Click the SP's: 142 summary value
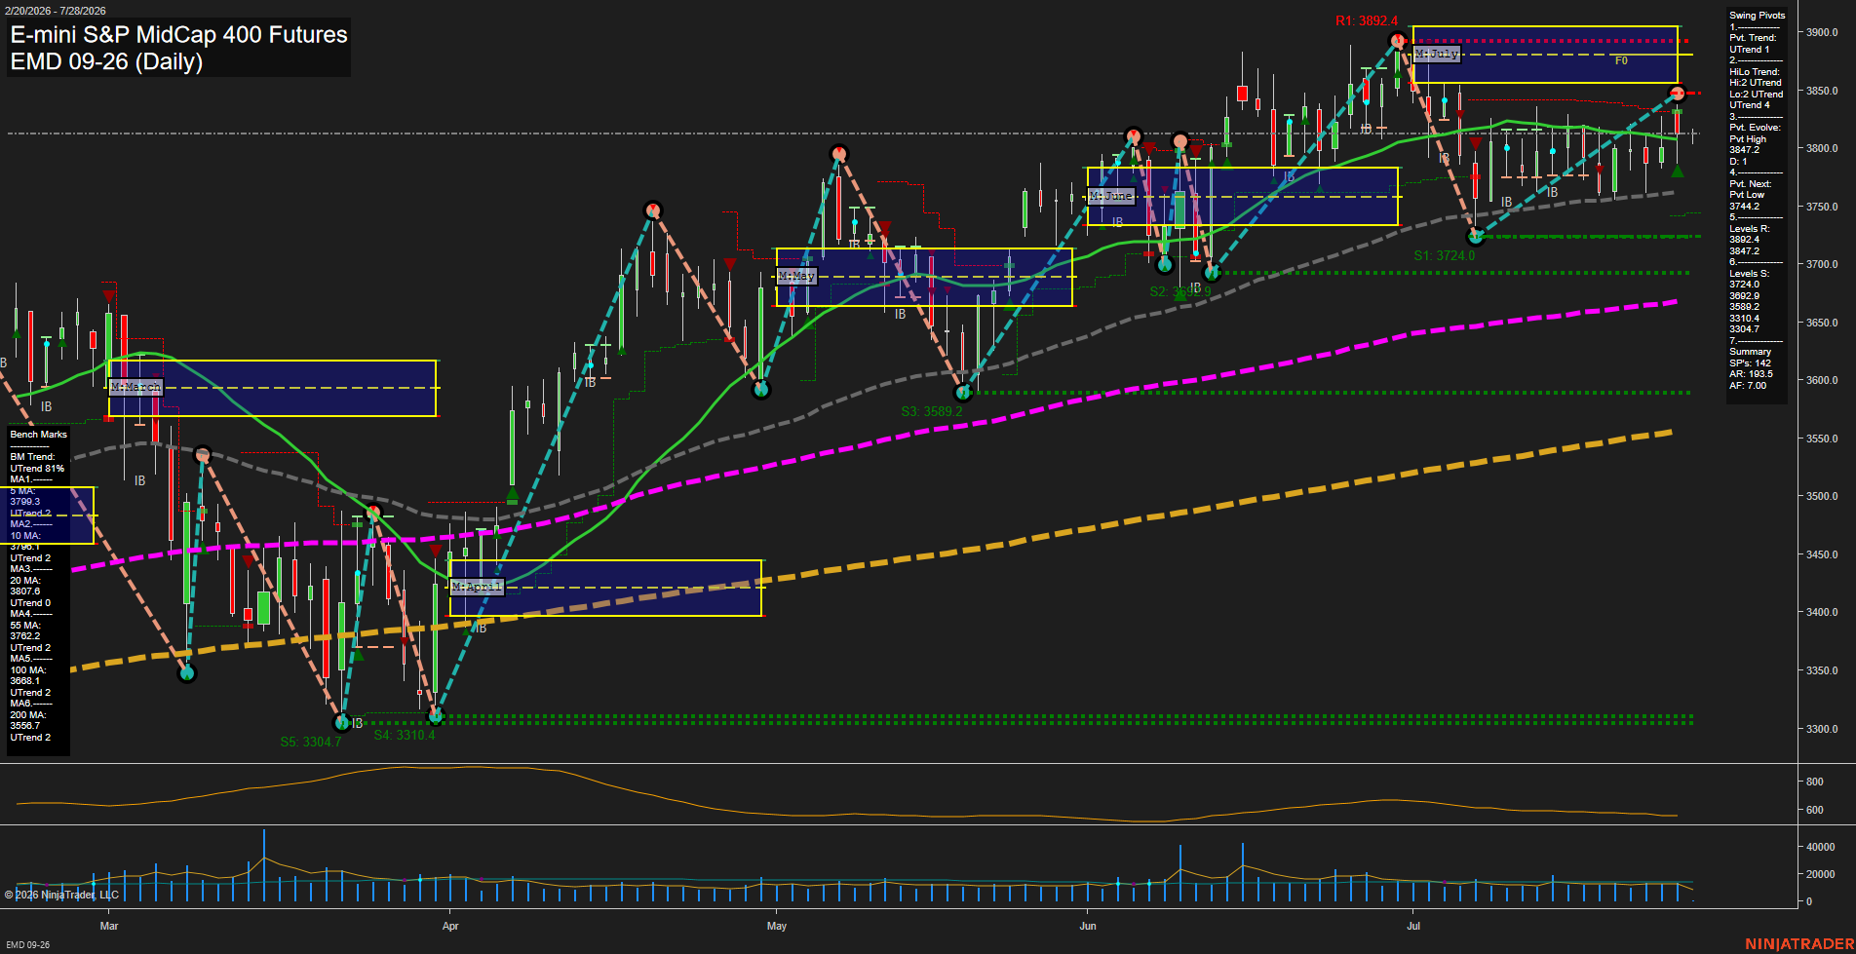The width and height of the screenshot is (1856, 954). coord(1751,363)
